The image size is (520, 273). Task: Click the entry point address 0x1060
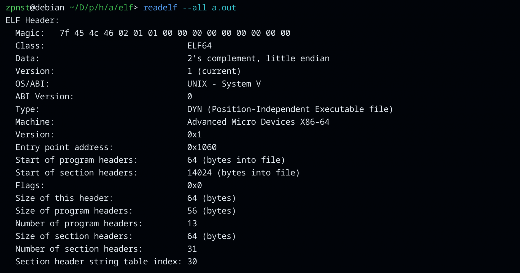(x=202, y=147)
